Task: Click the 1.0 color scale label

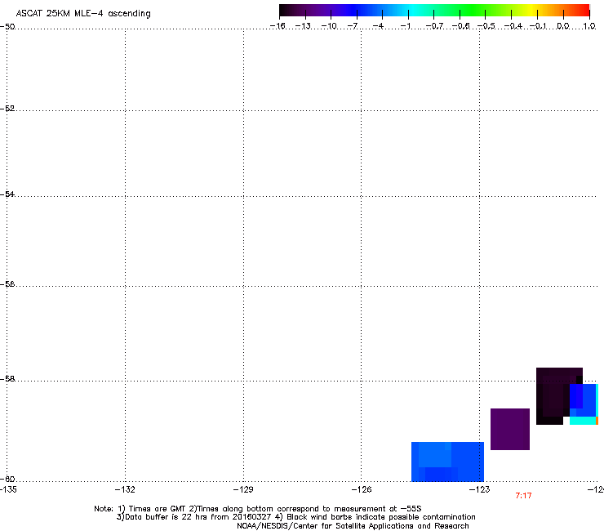Action: click(x=589, y=26)
